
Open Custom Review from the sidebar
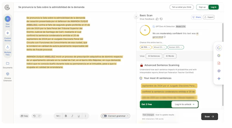click(x=8, y=33)
